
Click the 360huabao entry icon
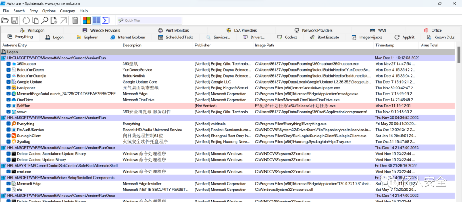click(x=14, y=64)
